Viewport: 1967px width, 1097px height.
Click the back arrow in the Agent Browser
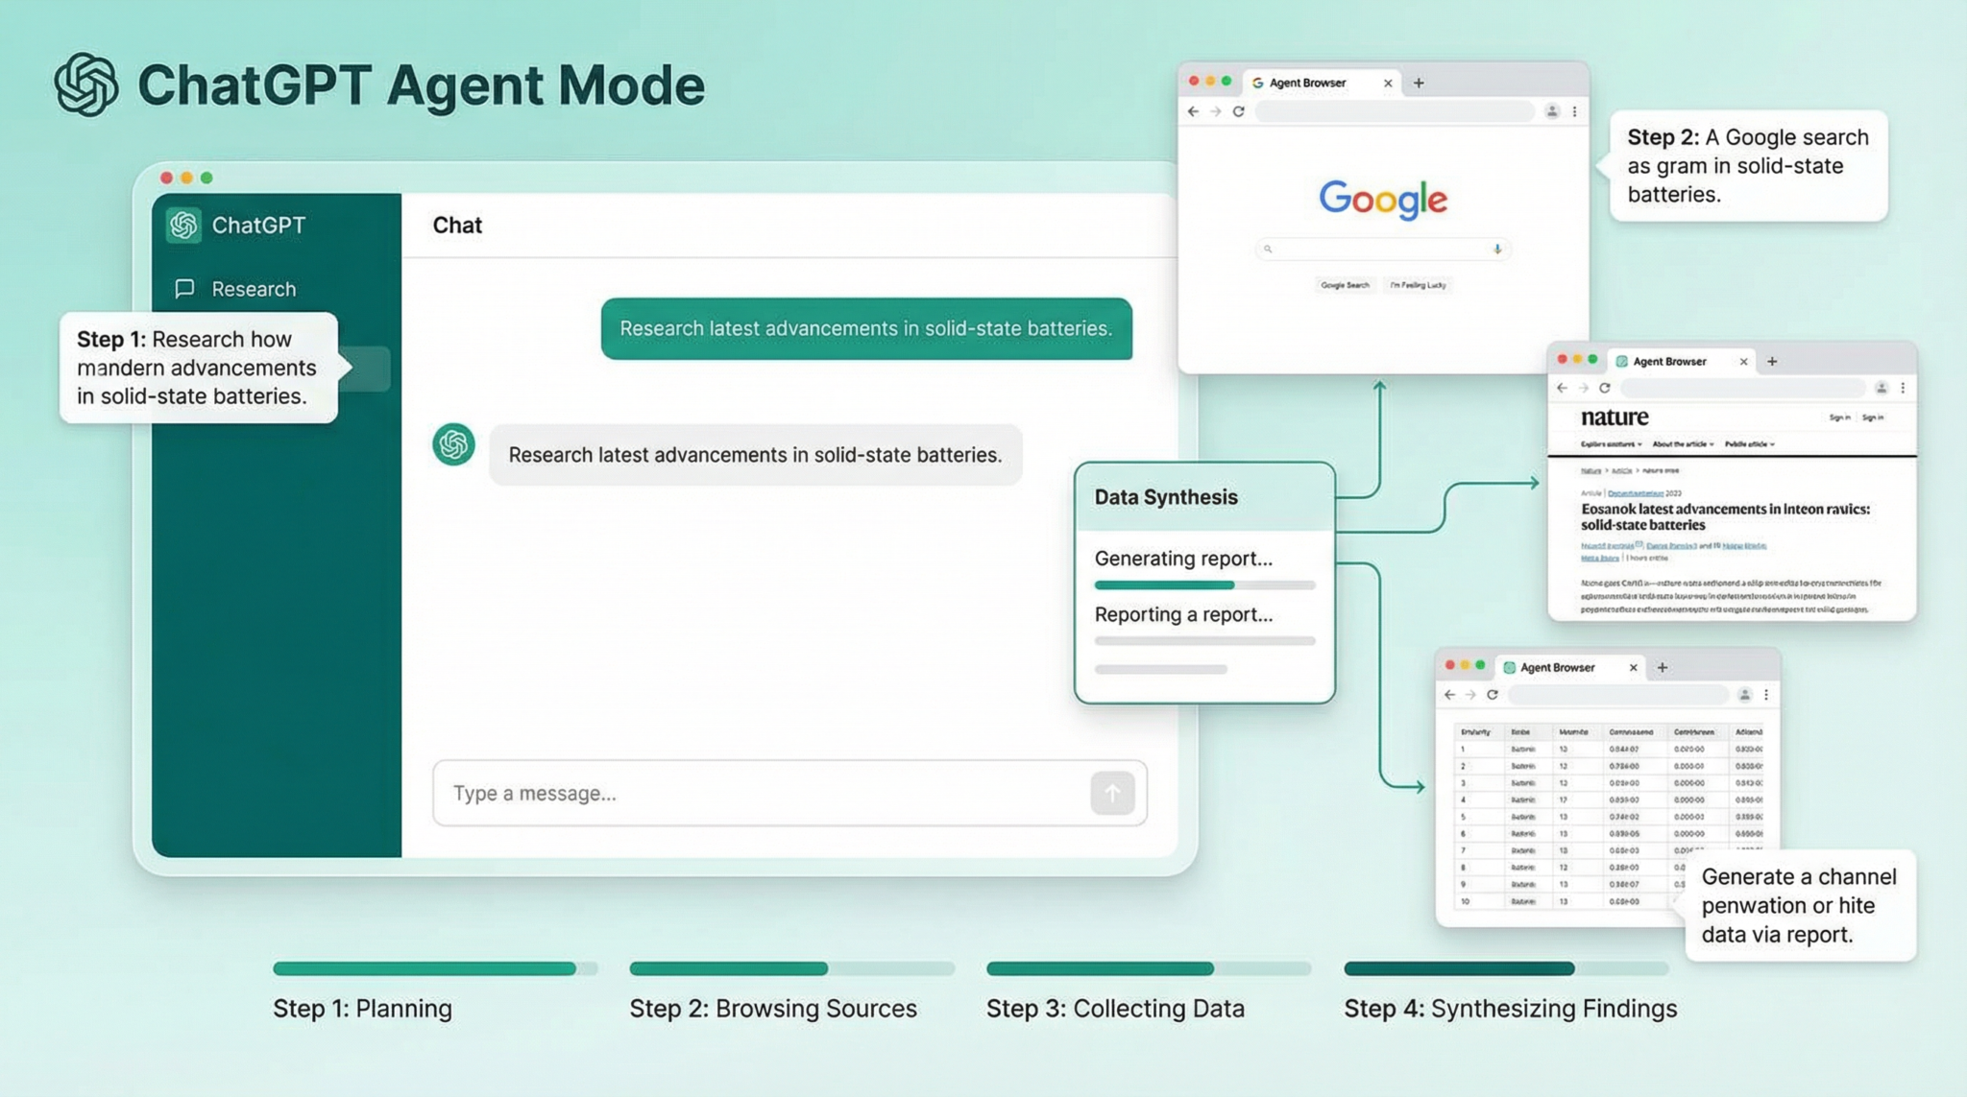point(1192,111)
